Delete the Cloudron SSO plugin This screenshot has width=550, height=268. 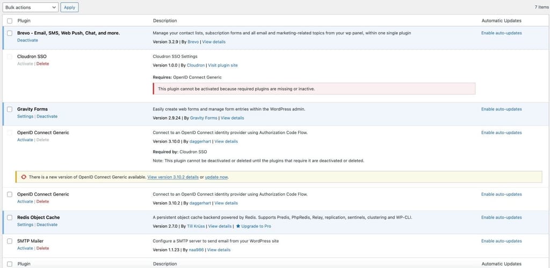pos(42,63)
